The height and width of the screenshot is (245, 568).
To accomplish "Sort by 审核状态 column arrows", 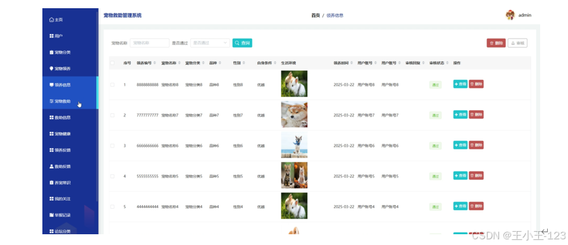I will click(x=447, y=63).
